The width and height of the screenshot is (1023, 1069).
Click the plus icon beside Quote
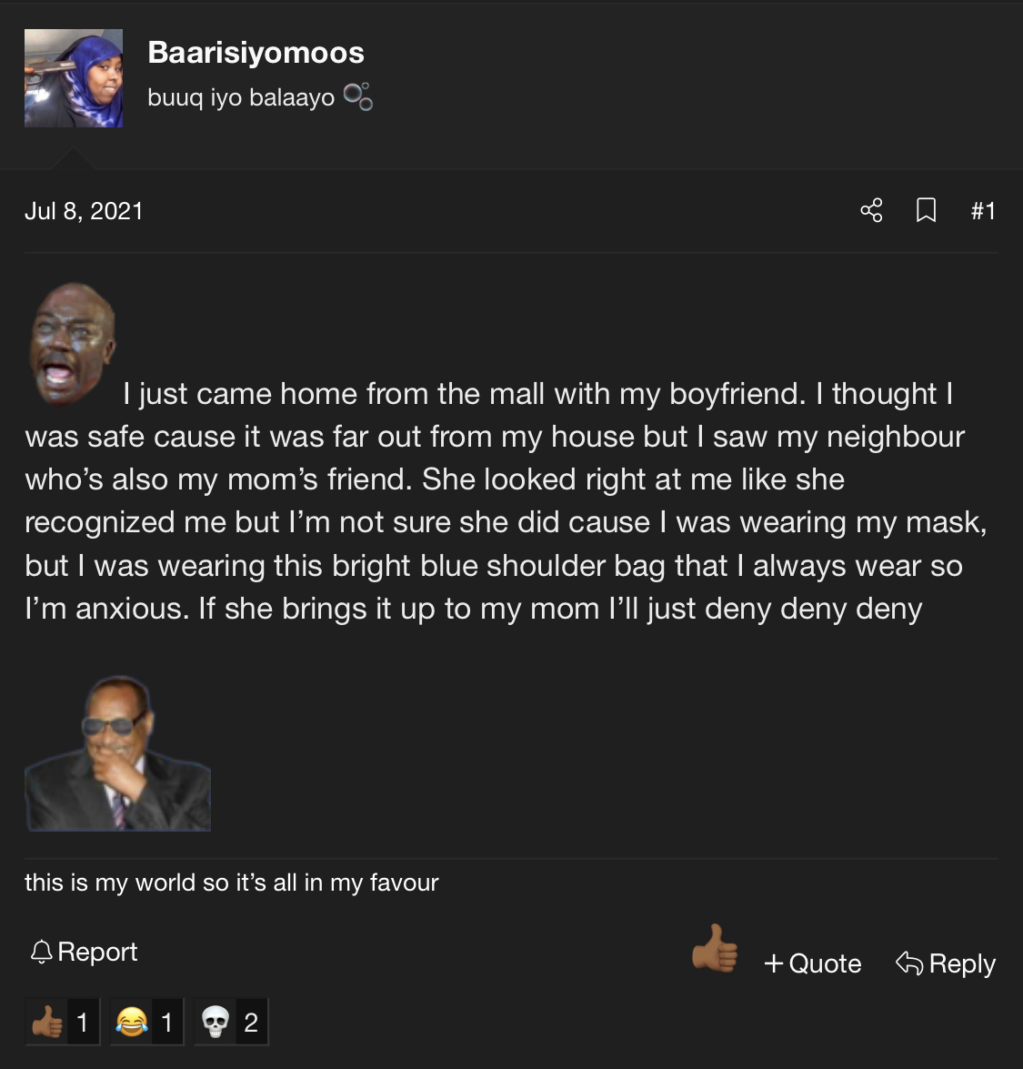click(x=774, y=963)
